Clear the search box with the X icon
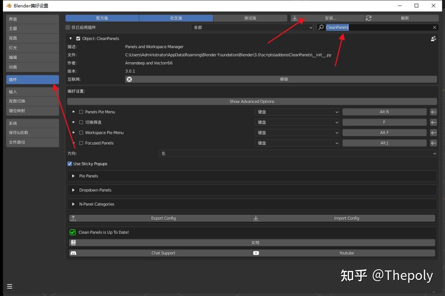Image resolution: width=445 pixels, height=296 pixels. pyautogui.click(x=434, y=27)
